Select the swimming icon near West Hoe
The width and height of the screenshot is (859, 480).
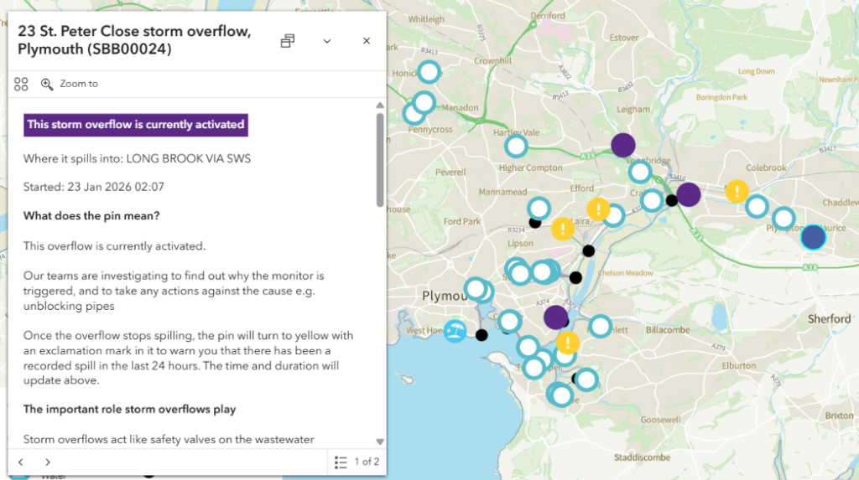click(455, 331)
